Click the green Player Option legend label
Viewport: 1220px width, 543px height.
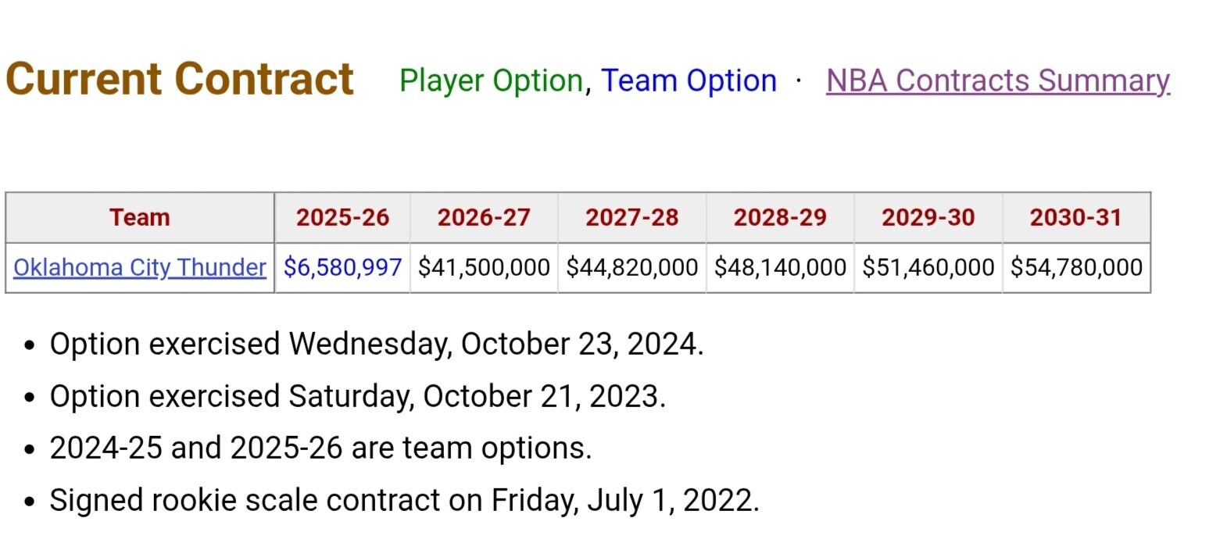491,80
